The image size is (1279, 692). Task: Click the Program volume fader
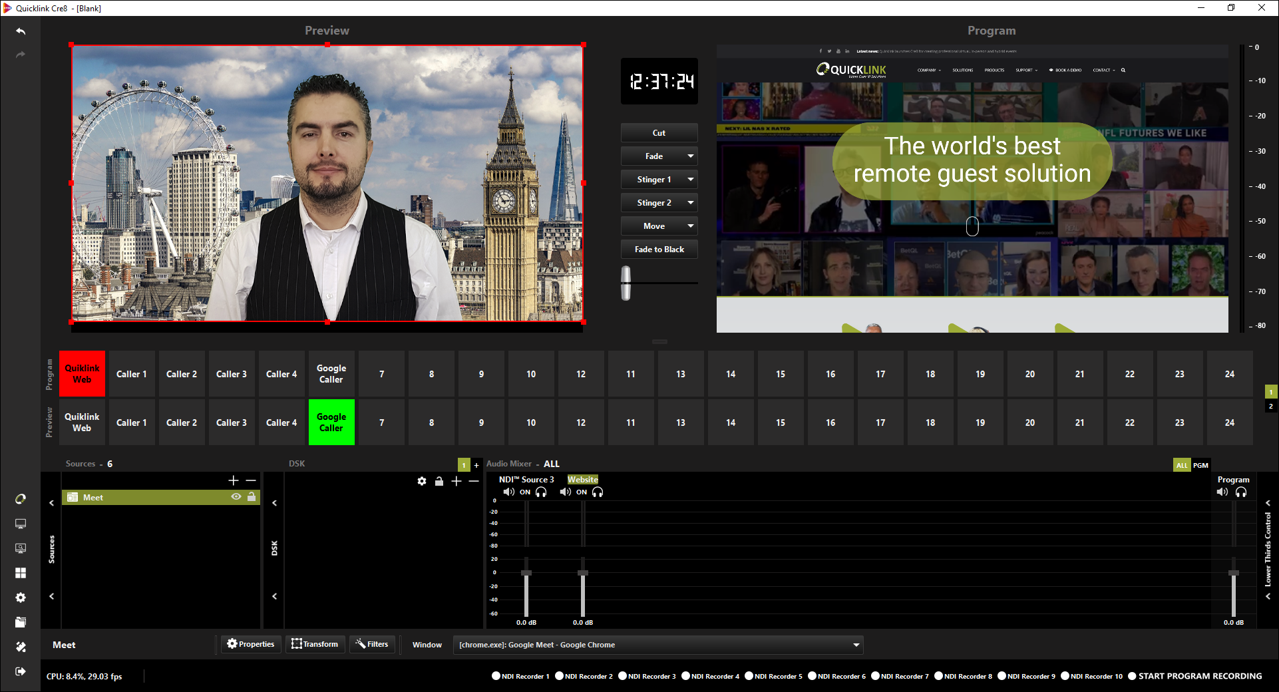[x=1234, y=573]
